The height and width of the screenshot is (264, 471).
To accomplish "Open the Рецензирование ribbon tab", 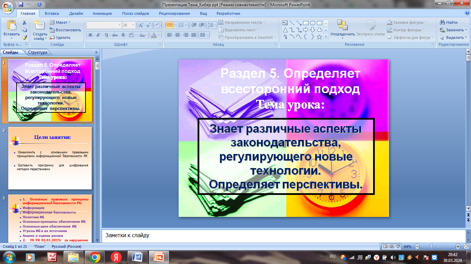I will click(174, 13).
